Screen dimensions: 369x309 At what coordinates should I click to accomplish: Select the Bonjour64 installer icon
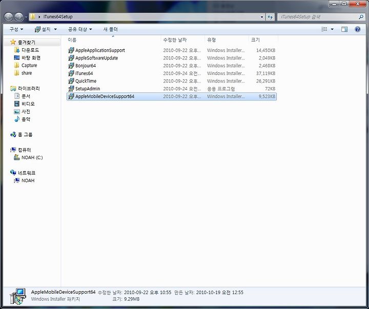(71, 66)
